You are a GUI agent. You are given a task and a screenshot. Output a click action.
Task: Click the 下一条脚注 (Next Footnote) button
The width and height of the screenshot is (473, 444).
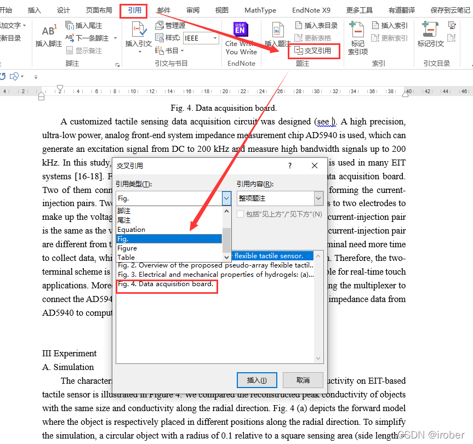pos(87,38)
